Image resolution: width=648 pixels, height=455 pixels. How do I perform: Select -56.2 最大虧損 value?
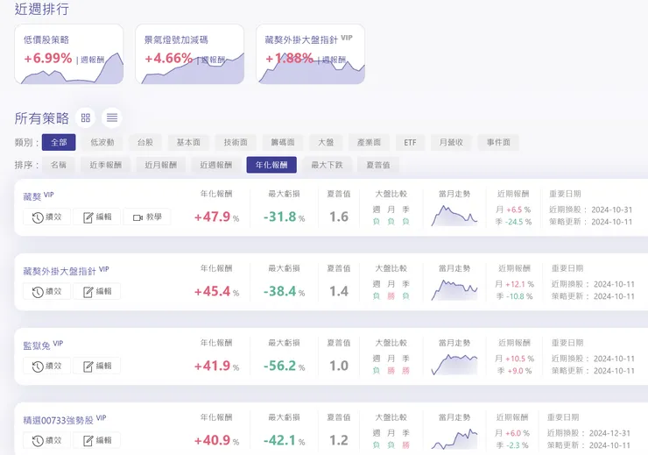[280, 366]
